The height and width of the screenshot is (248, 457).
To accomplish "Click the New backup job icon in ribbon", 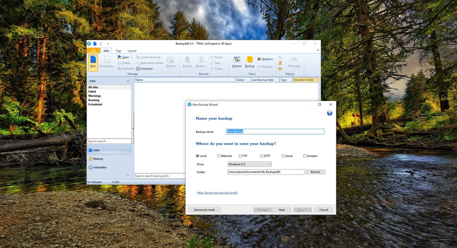I will (x=93, y=63).
